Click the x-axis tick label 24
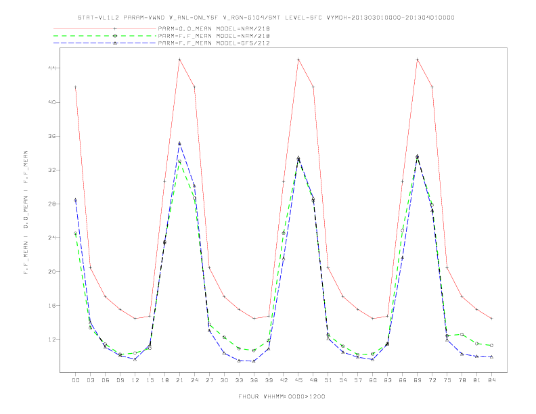 pos(194,380)
